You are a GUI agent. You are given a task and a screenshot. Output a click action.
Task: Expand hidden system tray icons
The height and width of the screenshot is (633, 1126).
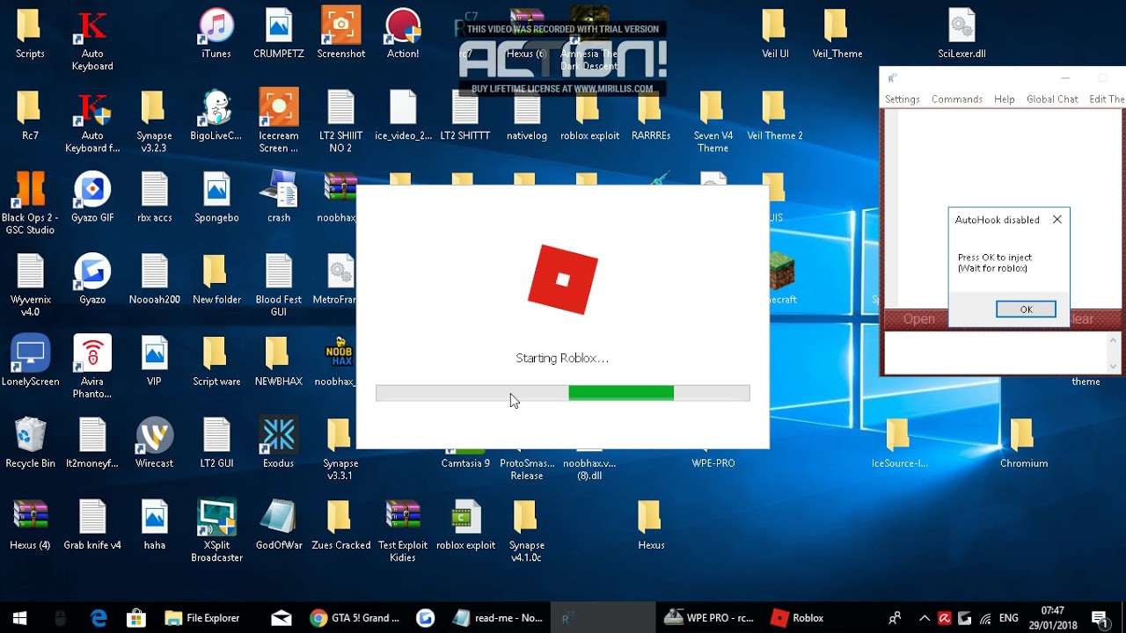(925, 618)
